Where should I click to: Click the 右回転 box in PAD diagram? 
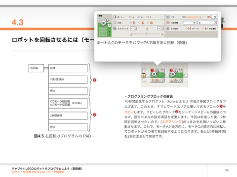(x=36, y=68)
